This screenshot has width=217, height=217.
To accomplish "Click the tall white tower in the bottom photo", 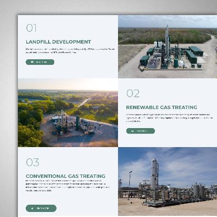I will pyautogui.click(x=154, y=174).
